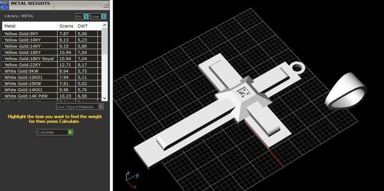Viewport: 384px width, 191px height.
Task: Enable Use Object Materials option
Action: pos(80,107)
